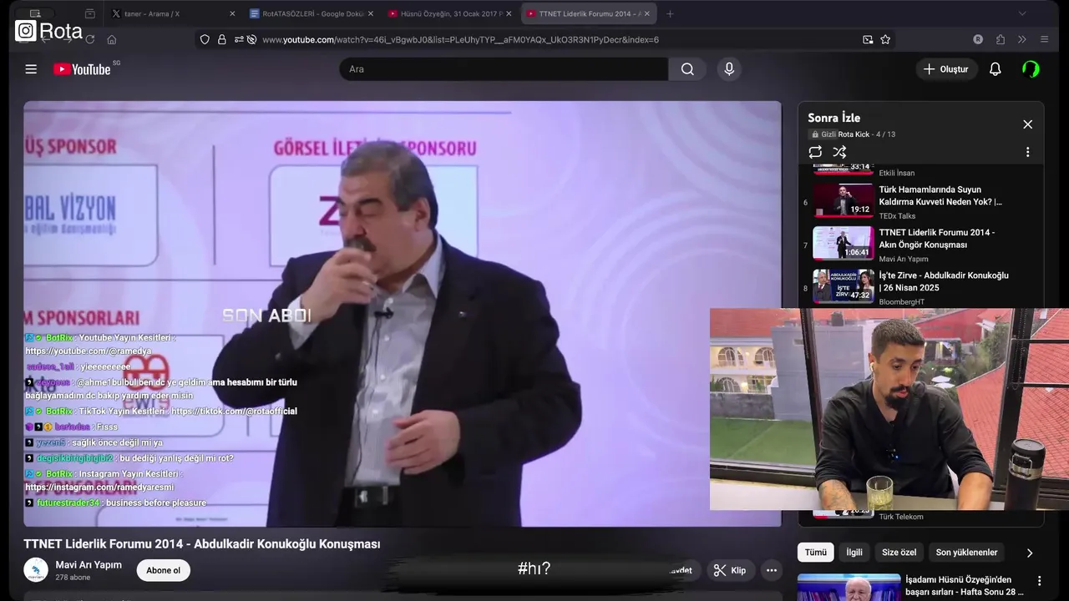The width and height of the screenshot is (1069, 601).
Task: Open Rota Kick playlist owner link
Action: coord(854,134)
